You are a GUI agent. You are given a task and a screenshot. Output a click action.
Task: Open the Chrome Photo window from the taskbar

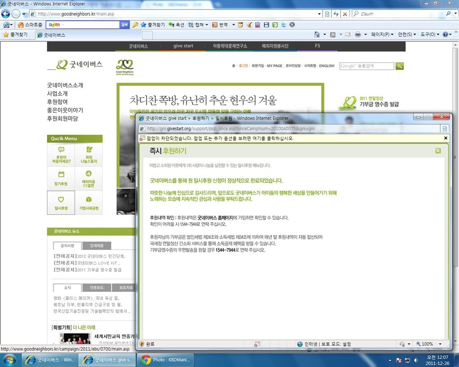pos(166,360)
